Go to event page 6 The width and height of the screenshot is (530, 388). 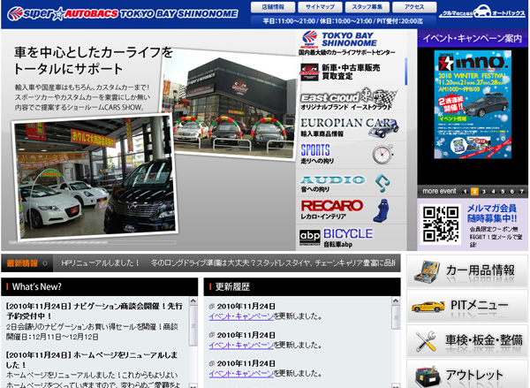point(512,192)
